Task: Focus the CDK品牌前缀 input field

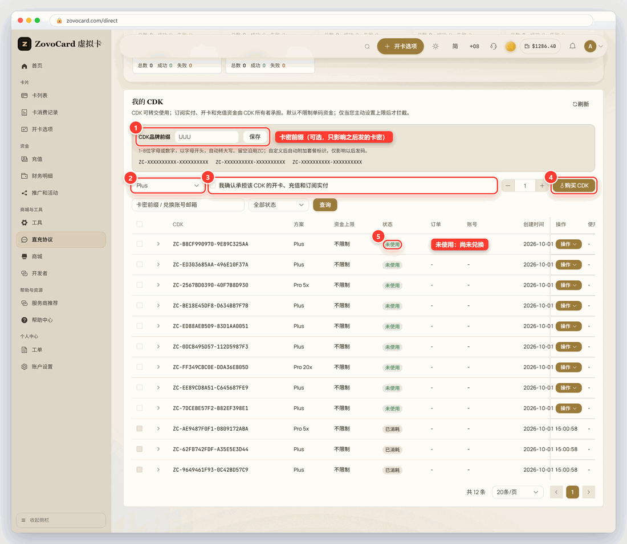Action: [x=207, y=137]
